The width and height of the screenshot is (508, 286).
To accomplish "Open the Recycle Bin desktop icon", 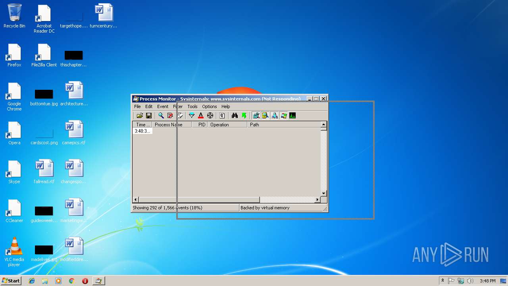I will (x=14, y=16).
